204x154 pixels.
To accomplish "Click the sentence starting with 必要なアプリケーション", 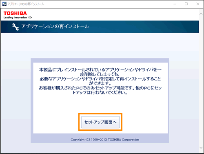I will click(100, 81).
